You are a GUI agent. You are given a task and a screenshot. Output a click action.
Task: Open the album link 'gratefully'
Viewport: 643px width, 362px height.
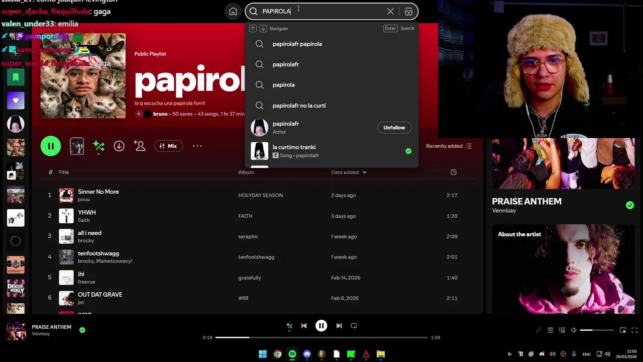(250, 278)
